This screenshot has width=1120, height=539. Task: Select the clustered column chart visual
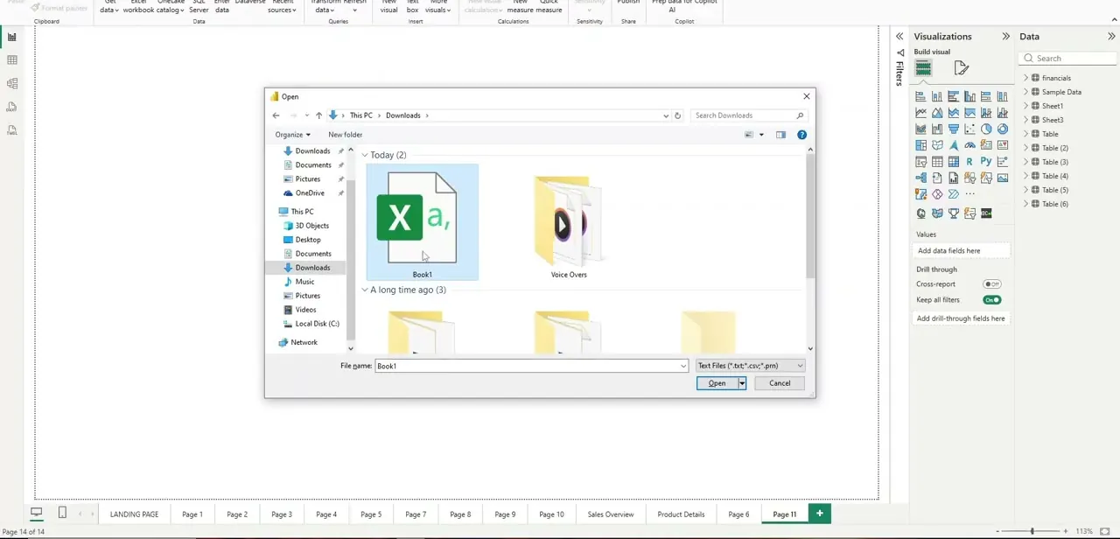point(969,96)
